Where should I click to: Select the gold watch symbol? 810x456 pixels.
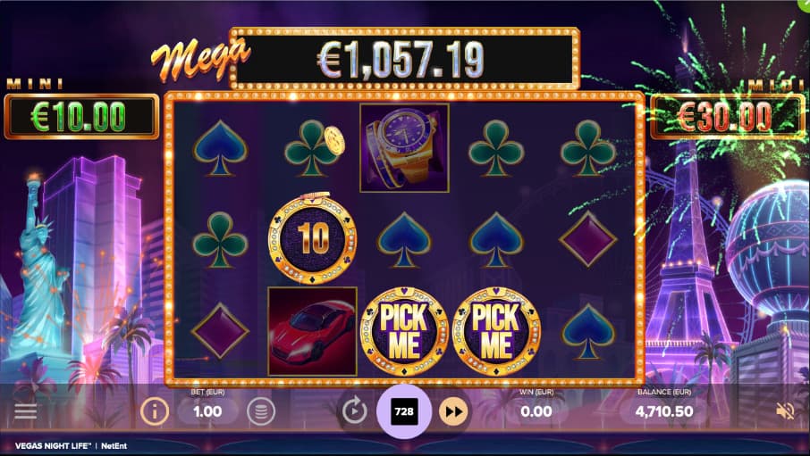(x=404, y=148)
